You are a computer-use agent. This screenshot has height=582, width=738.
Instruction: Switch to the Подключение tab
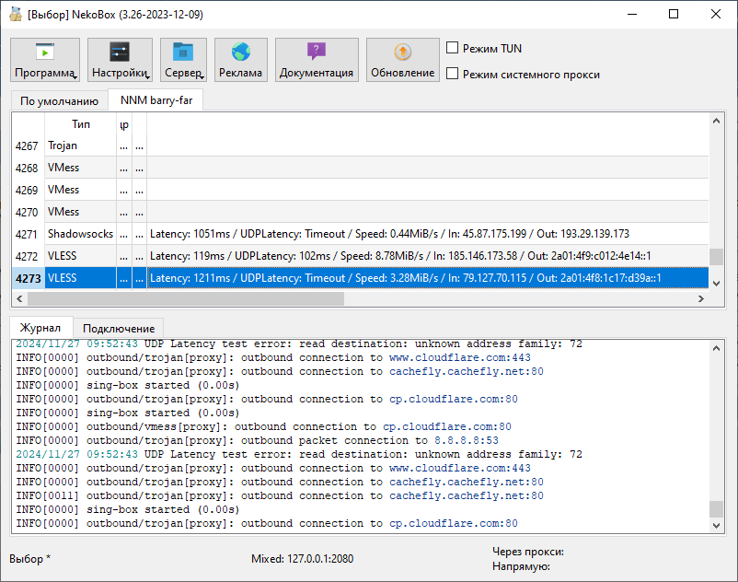point(119,328)
